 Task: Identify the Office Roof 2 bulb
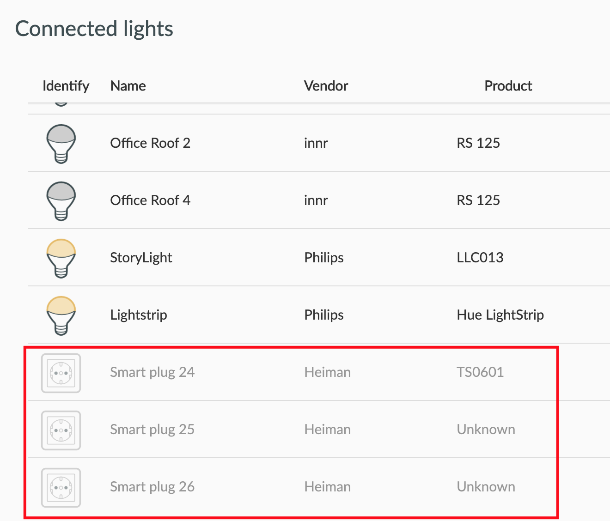[x=61, y=144]
